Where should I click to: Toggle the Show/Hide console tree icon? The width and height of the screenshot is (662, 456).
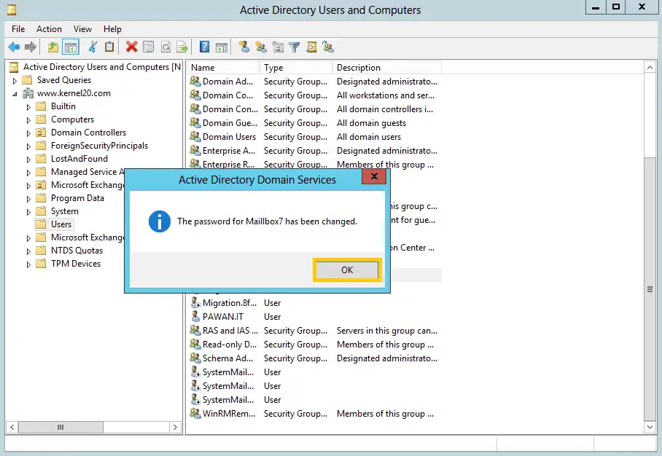coord(71,47)
